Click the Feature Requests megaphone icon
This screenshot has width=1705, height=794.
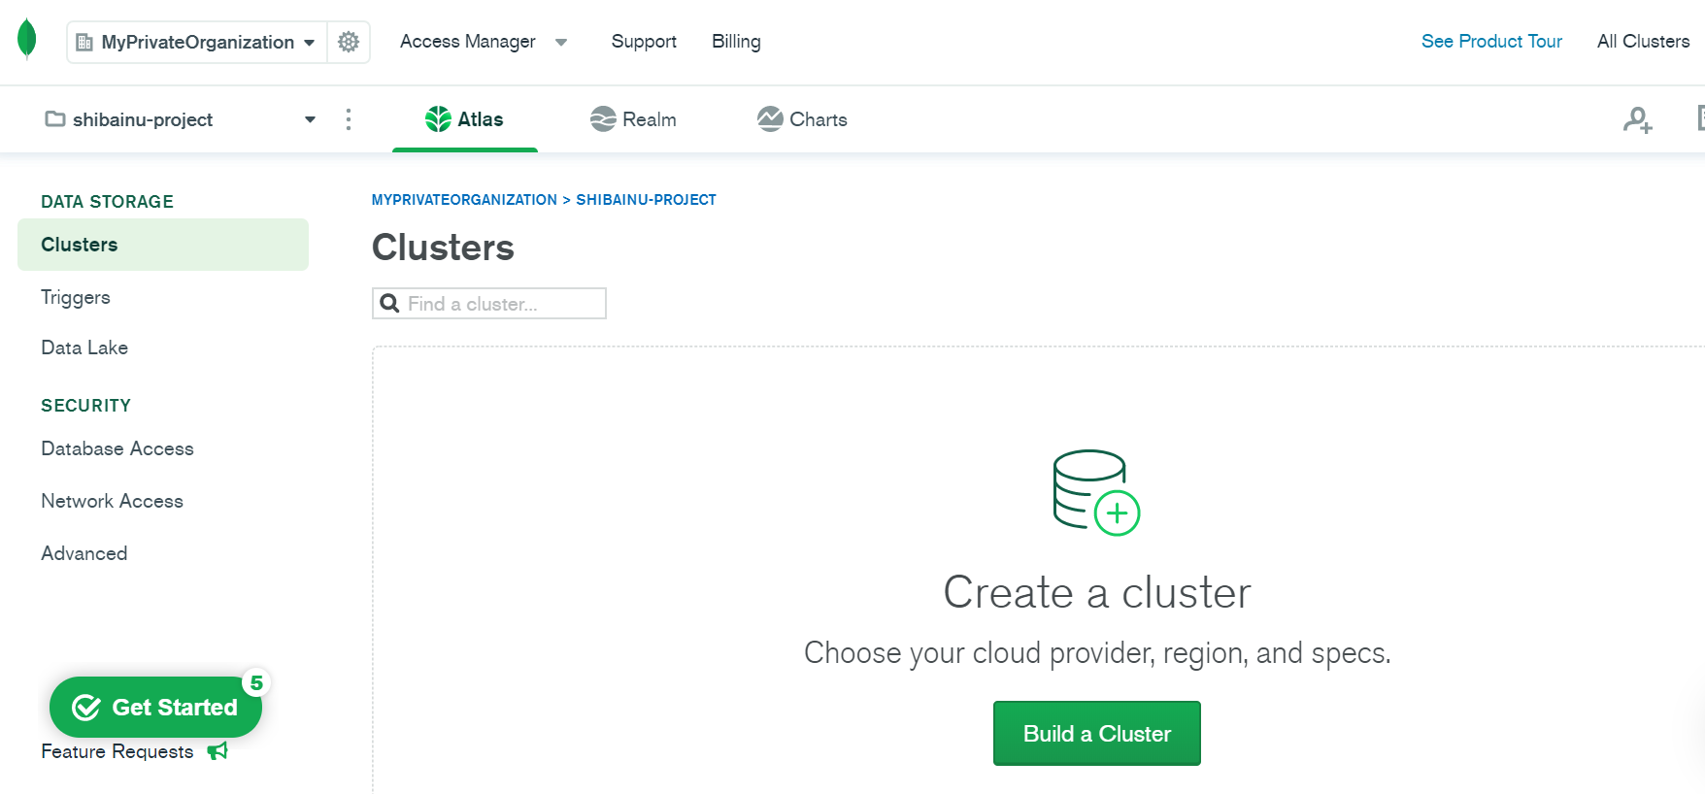pos(217,751)
